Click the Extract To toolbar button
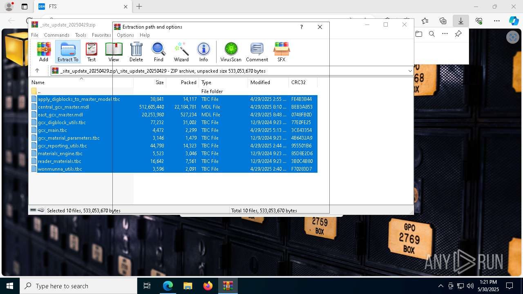The width and height of the screenshot is (523, 294). point(68,51)
